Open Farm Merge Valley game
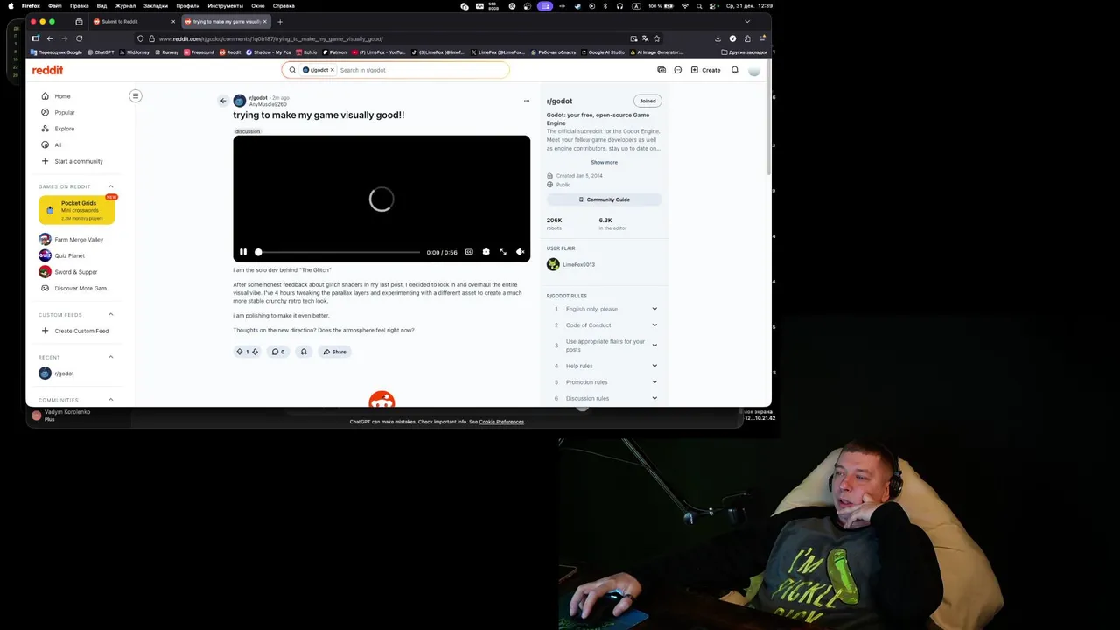The image size is (1120, 630). click(x=79, y=239)
